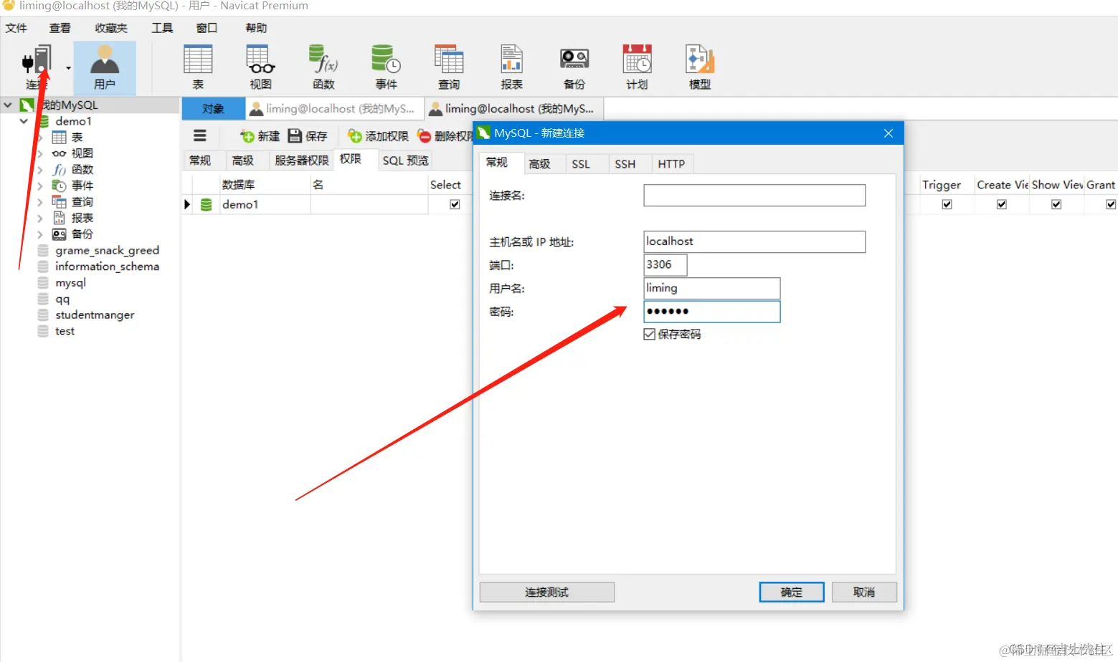Screen dimensions: 1118x662
Task: Select the qq database in tree
Action: coord(55,299)
